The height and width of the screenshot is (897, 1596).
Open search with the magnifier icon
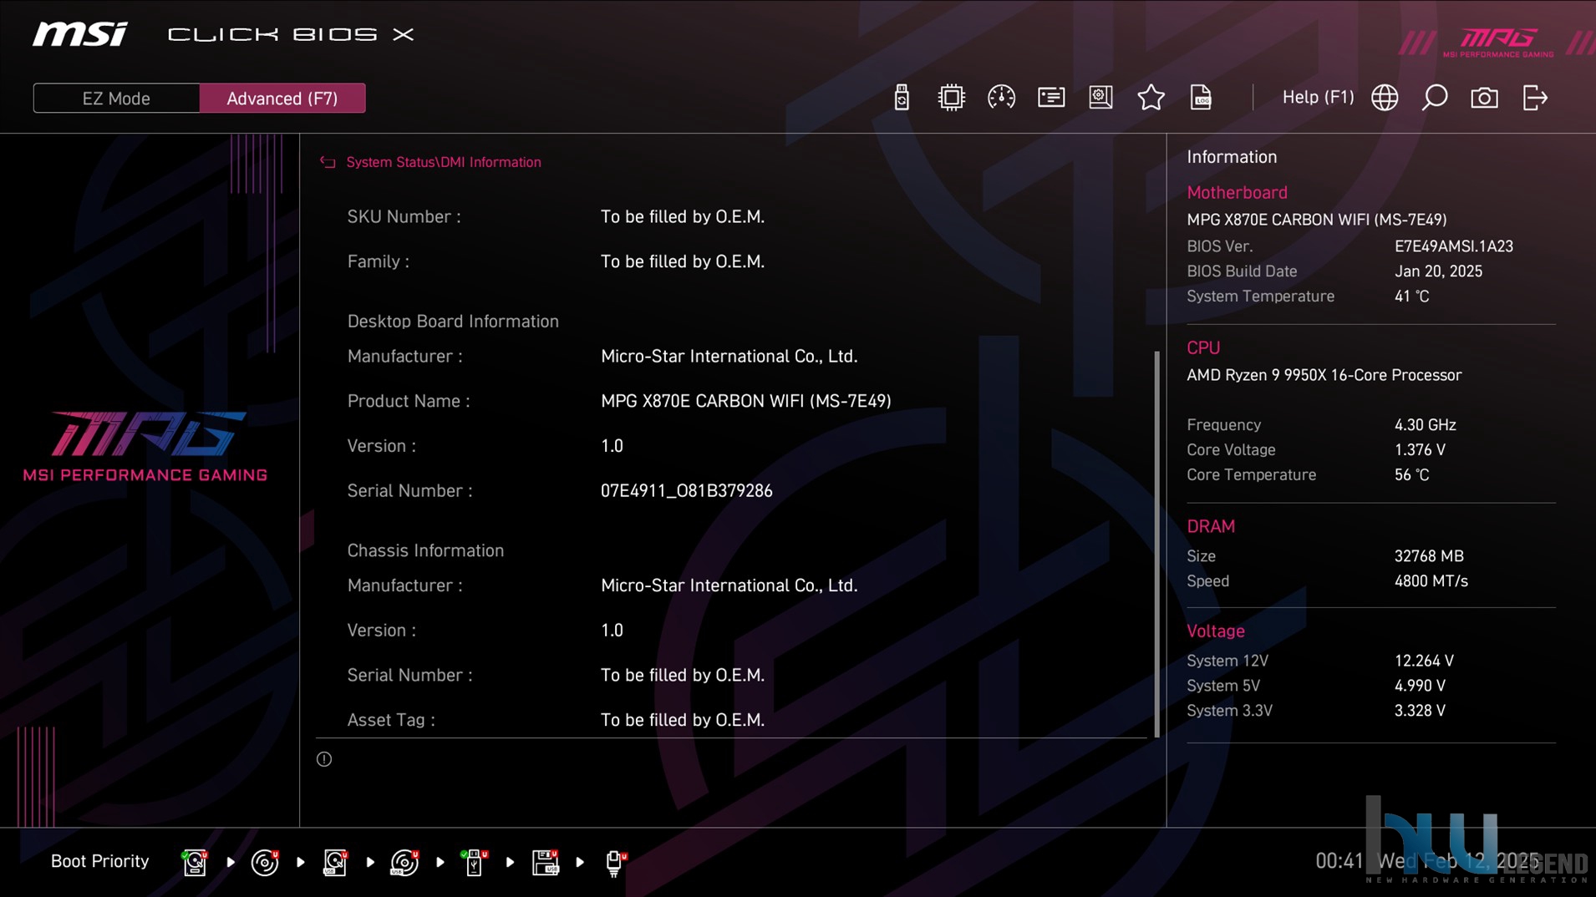[x=1435, y=98]
